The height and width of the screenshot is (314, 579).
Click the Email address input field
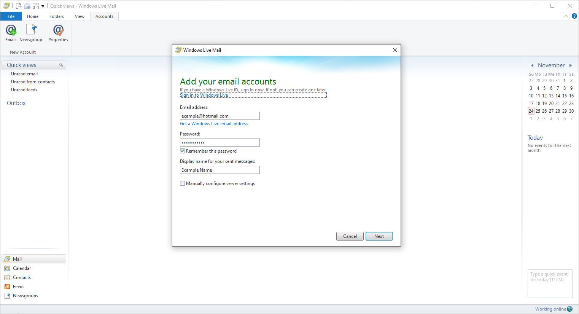pos(220,116)
